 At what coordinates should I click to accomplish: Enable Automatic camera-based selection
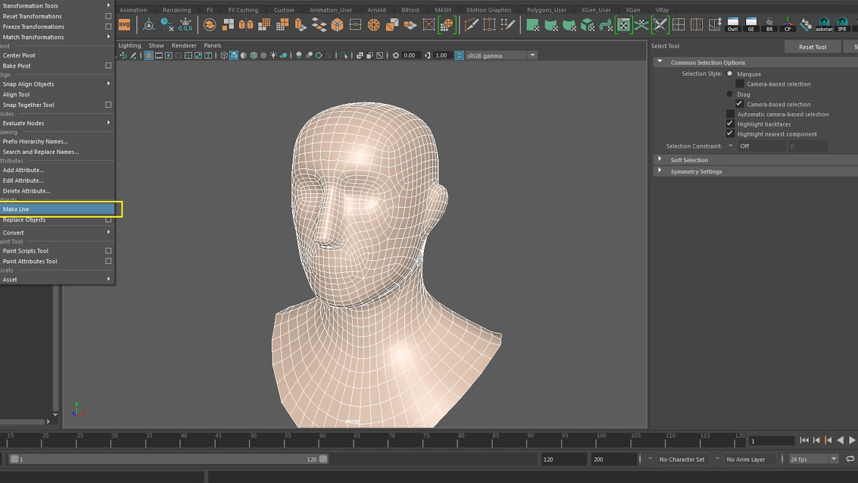pos(730,114)
